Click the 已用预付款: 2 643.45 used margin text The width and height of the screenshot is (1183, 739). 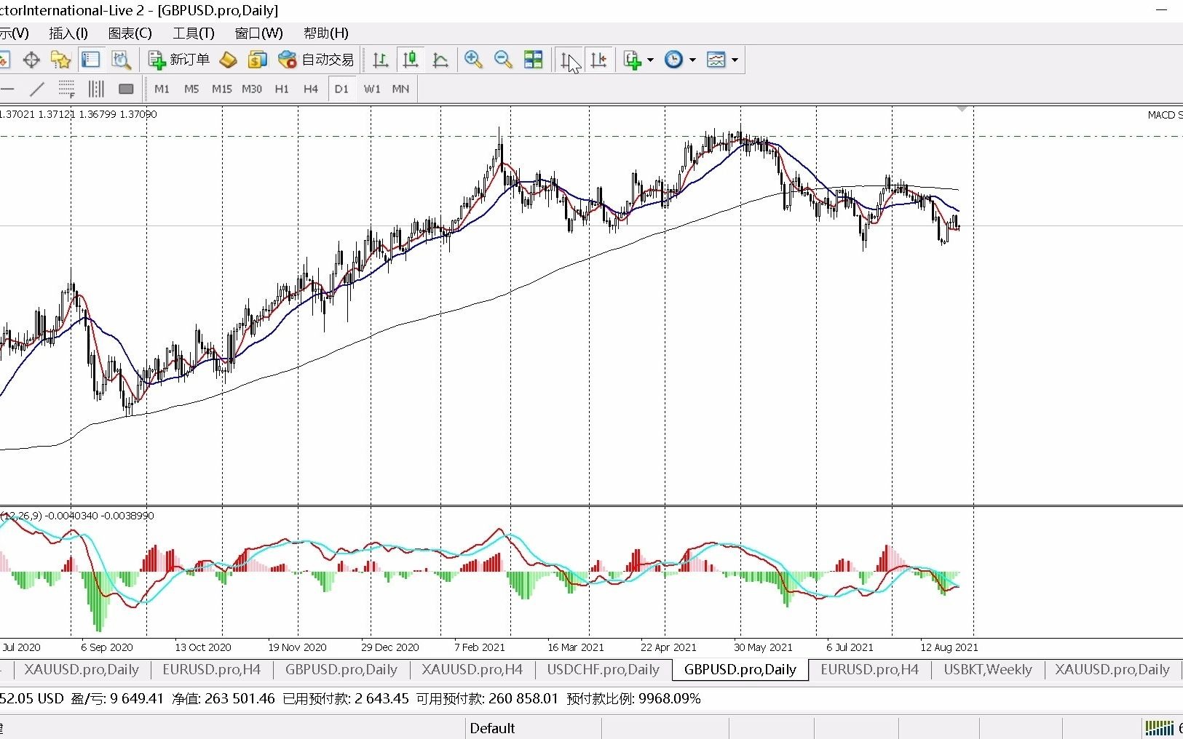(x=346, y=698)
